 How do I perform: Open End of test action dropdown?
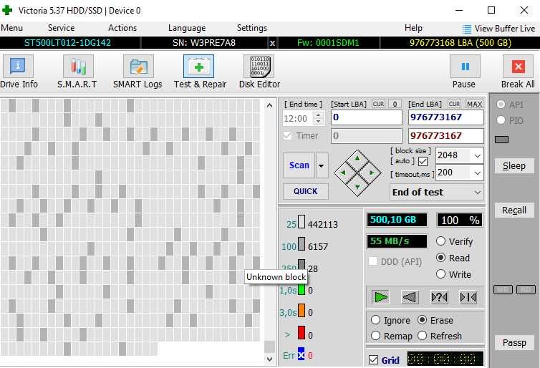point(436,192)
